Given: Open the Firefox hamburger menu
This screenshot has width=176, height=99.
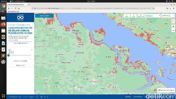Looking at the screenshot, I should tap(174, 8).
